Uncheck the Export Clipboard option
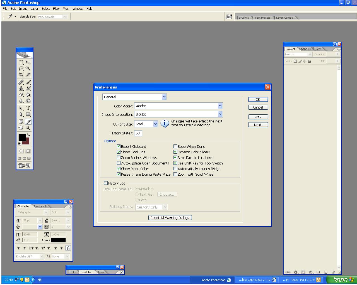This screenshot has width=357, height=285. [x=119, y=146]
